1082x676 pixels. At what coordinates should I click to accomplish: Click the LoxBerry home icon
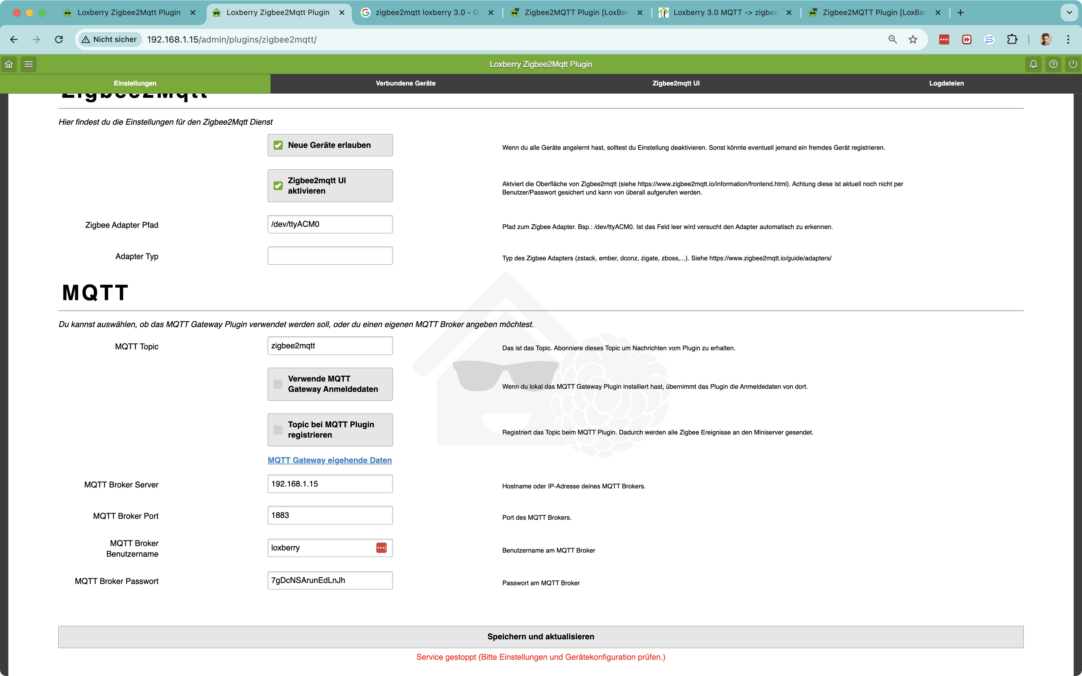pyautogui.click(x=9, y=65)
